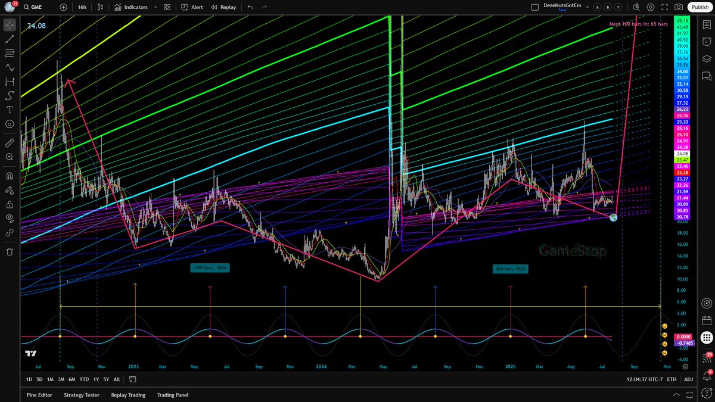Set date range to 1D

[29, 379]
